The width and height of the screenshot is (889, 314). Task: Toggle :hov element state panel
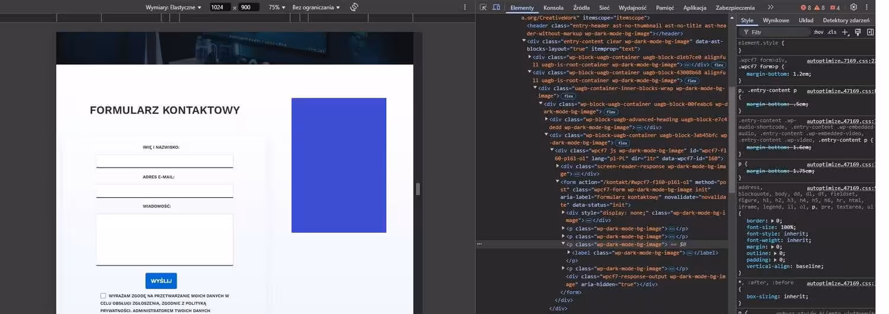[x=818, y=32]
